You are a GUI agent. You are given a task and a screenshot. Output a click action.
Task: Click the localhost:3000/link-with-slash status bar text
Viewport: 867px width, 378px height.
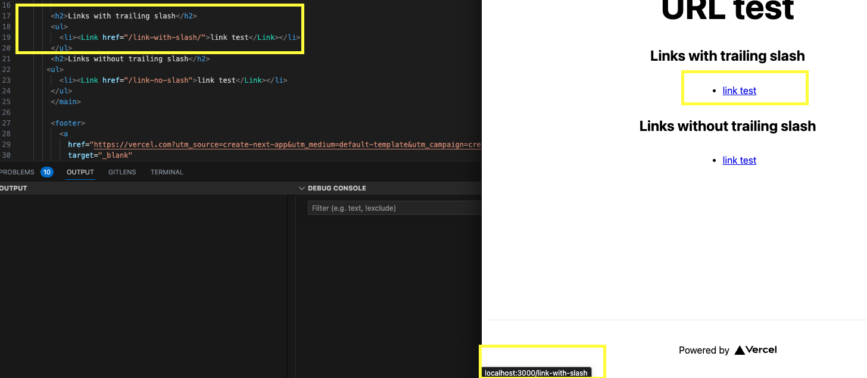[535, 373]
